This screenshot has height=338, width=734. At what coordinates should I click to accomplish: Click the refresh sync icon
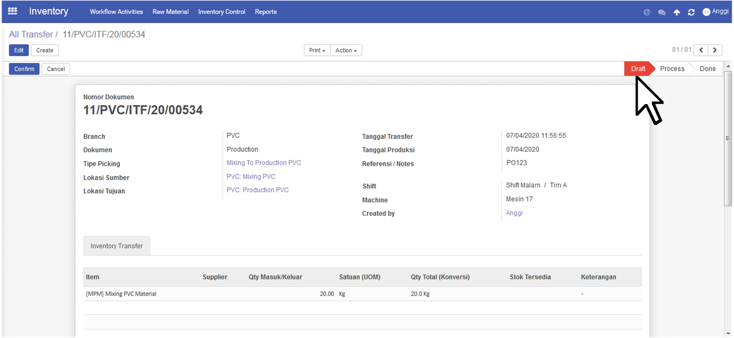691,12
